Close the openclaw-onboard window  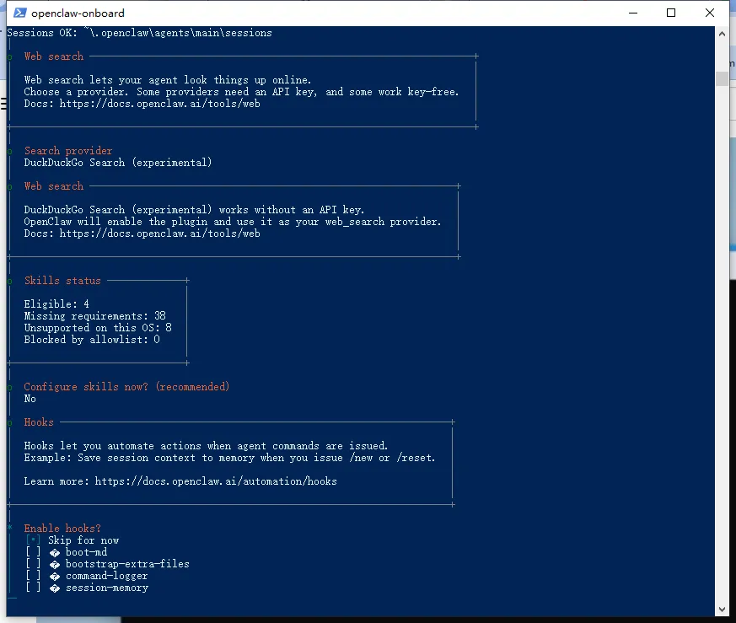tap(710, 13)
